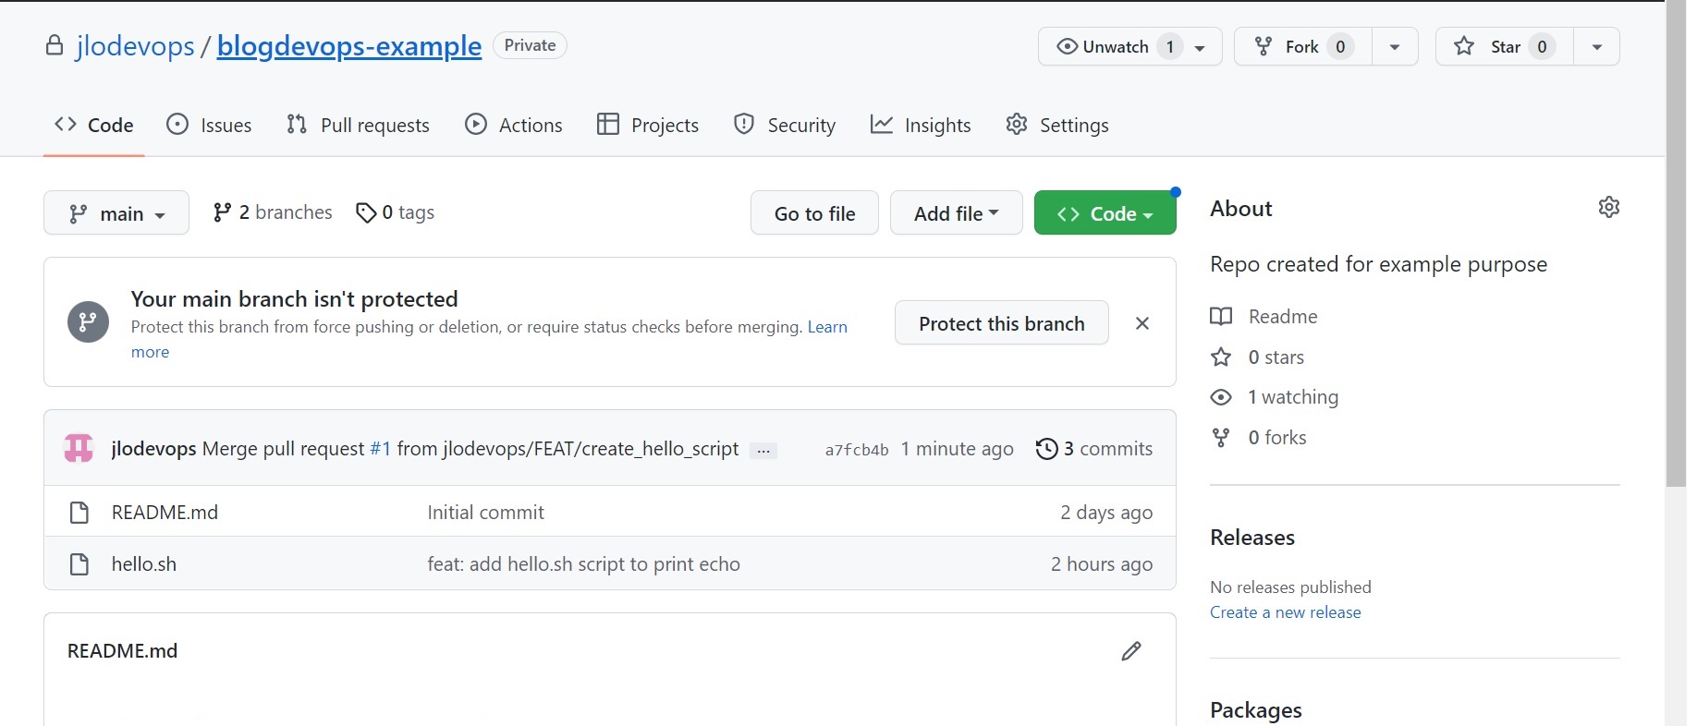
Task: Click the file icon next to hello.sh
Action: [x=79, y=564]
